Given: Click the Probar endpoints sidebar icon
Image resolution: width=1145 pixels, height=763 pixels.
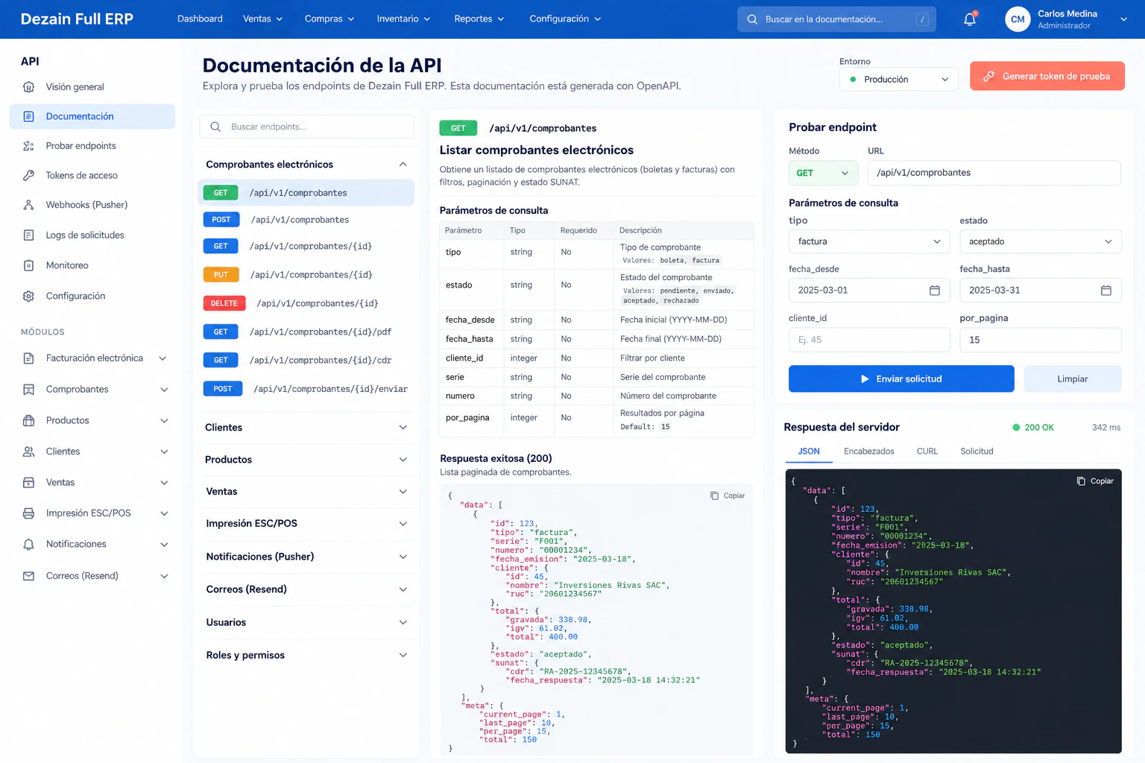Looking at the screenshot, I should [29, 146].
